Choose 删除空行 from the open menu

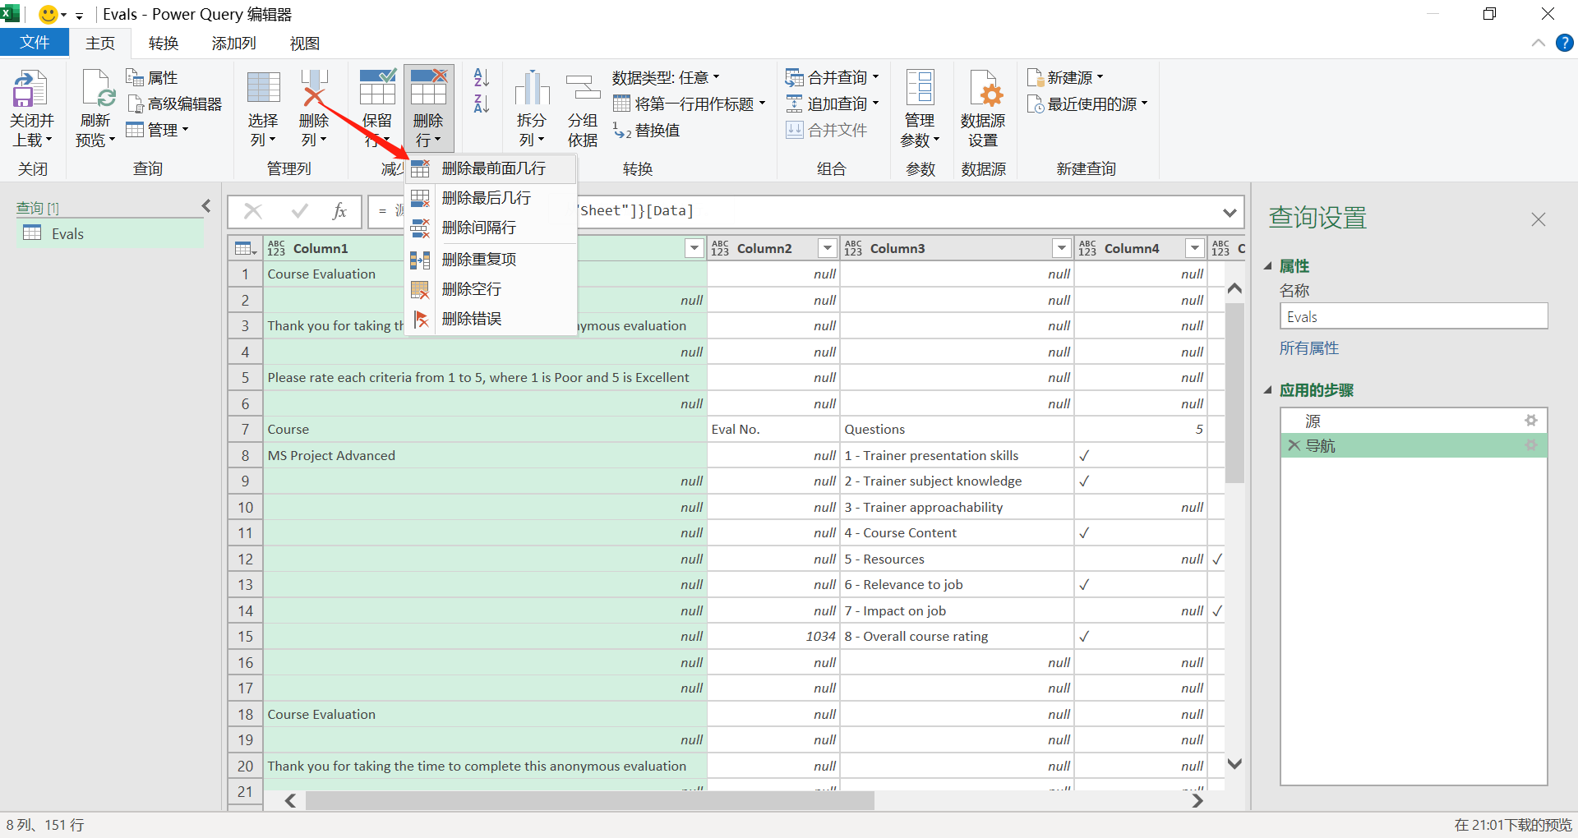[x=472, y=288]
